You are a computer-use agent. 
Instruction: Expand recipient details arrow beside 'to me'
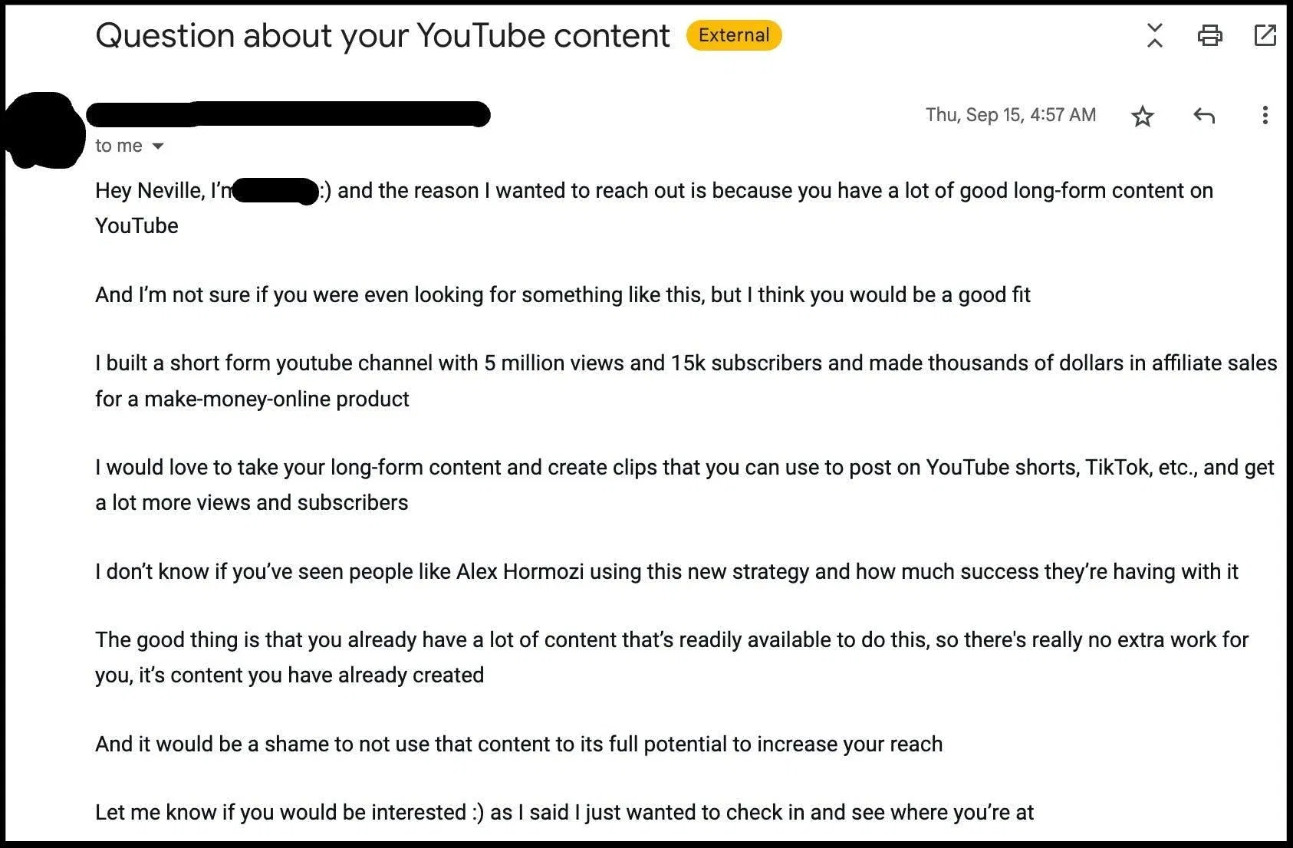click(x=158, y=146)
